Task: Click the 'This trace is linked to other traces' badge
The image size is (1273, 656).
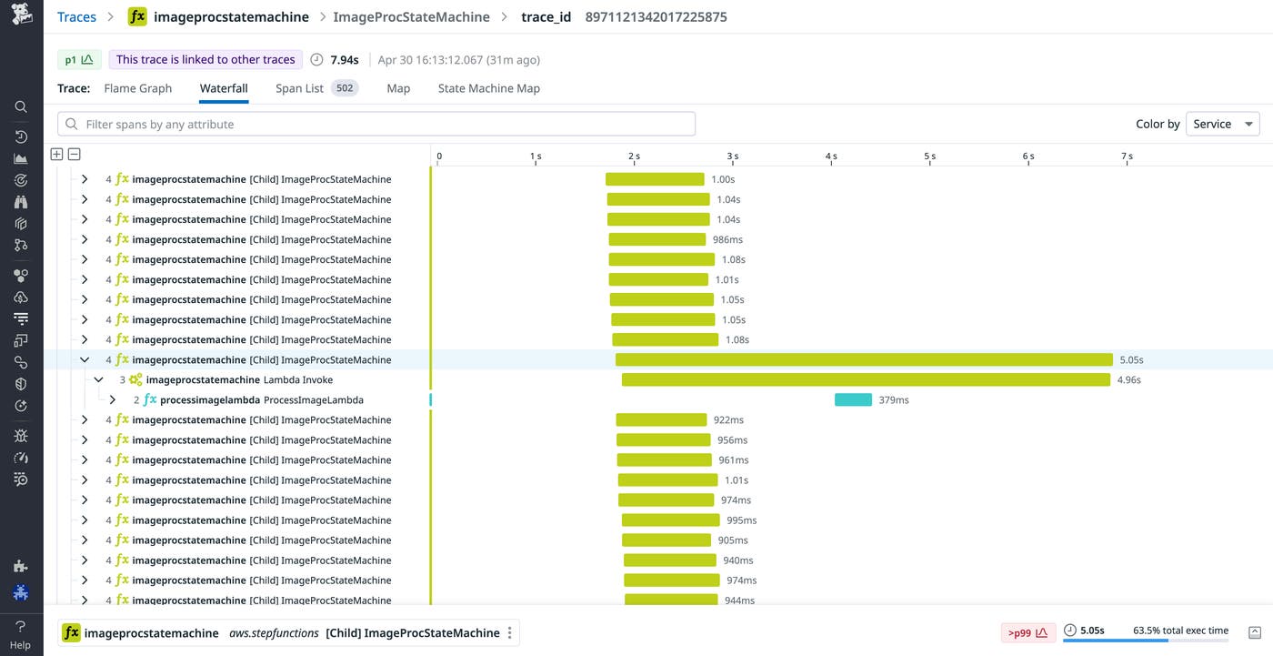Action: point(205,59)
